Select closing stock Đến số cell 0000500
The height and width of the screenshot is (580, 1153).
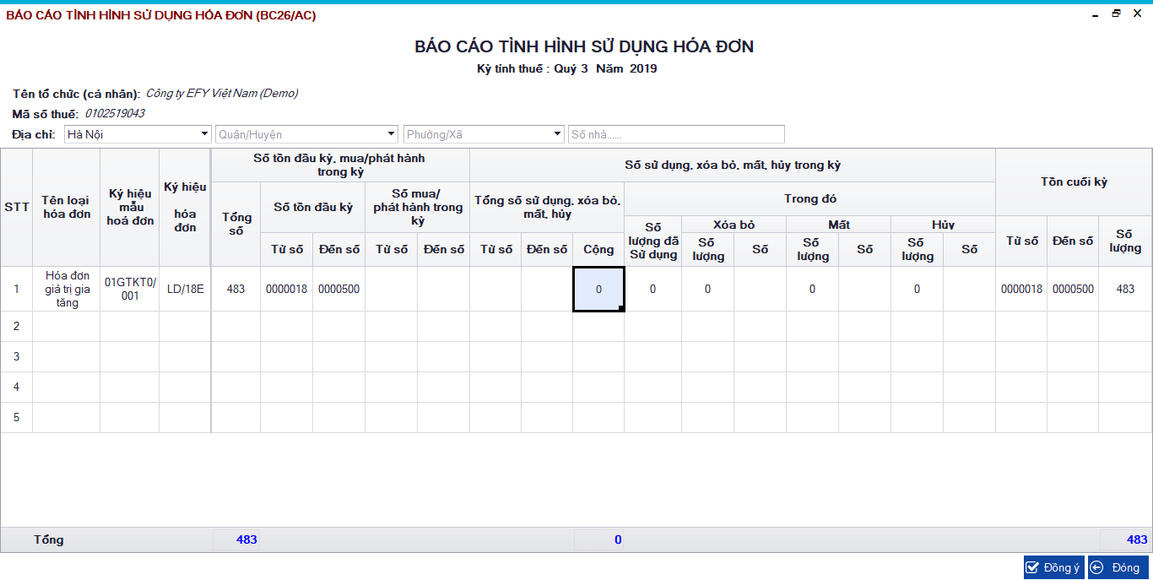pyautogui.click(x=1073, y=289)
